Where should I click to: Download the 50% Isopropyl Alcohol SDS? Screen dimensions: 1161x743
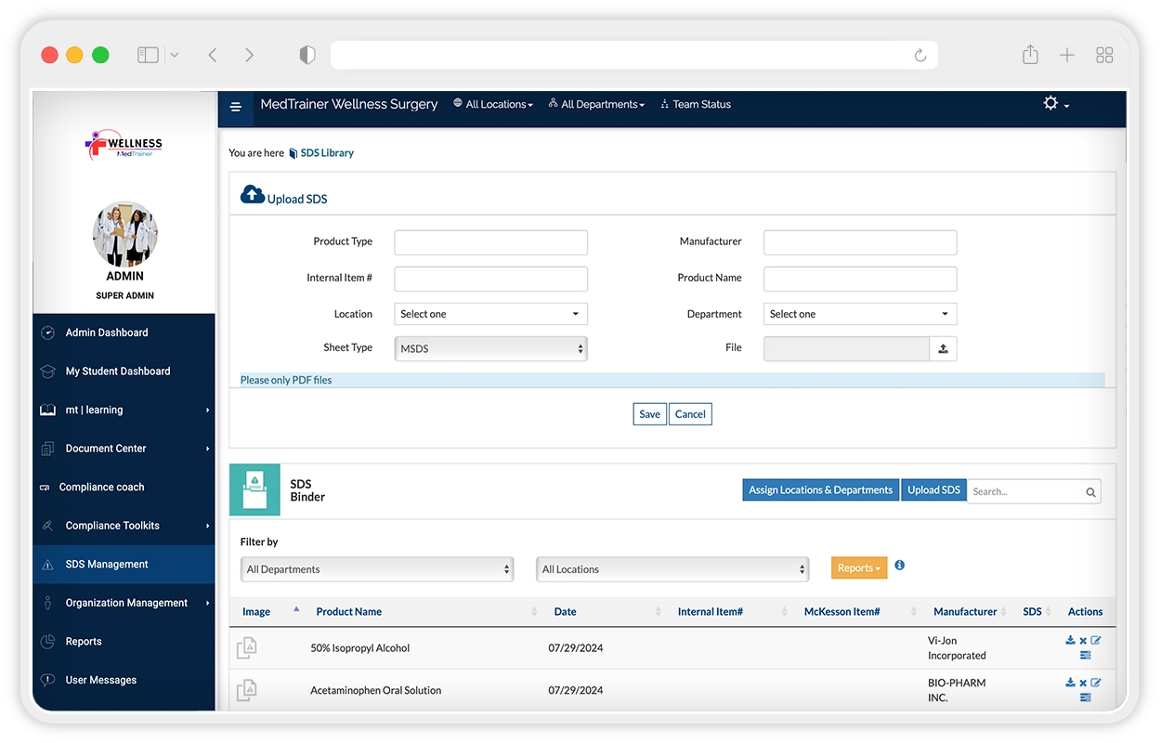point(1070,641)
